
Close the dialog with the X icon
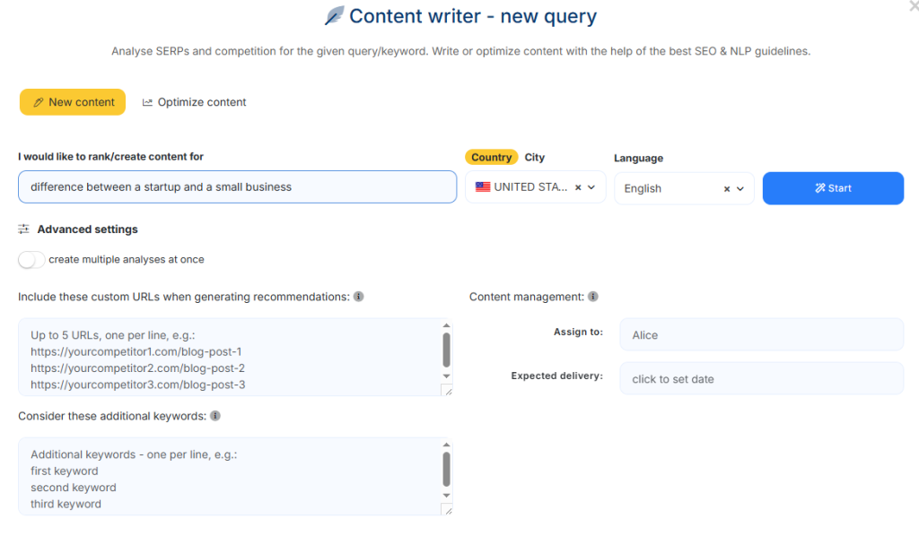pyautogui.click(x=914, y=6)
